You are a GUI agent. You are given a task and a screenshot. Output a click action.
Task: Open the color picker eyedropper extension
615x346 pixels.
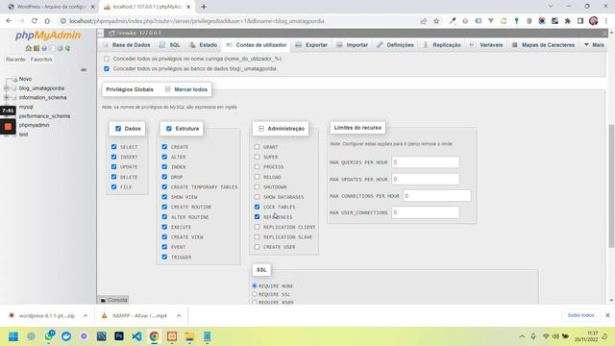[x=453, y=21]
